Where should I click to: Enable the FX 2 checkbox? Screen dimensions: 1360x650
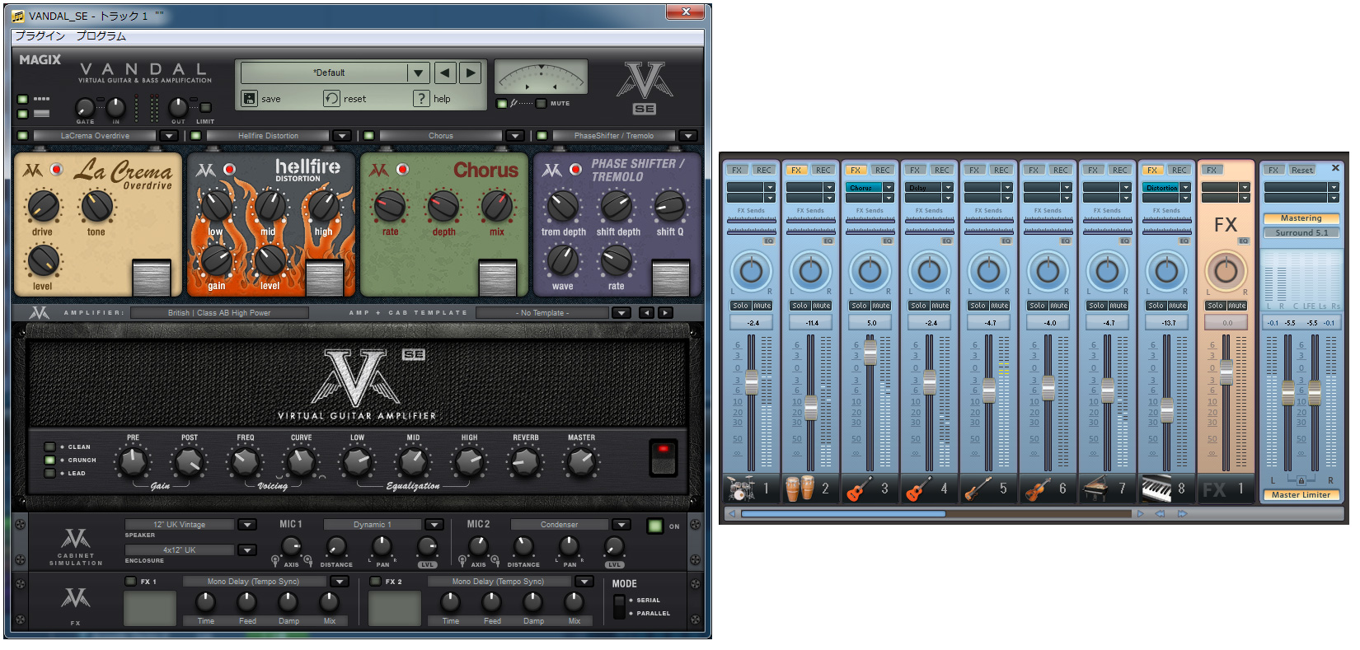[x=376, y=582]
